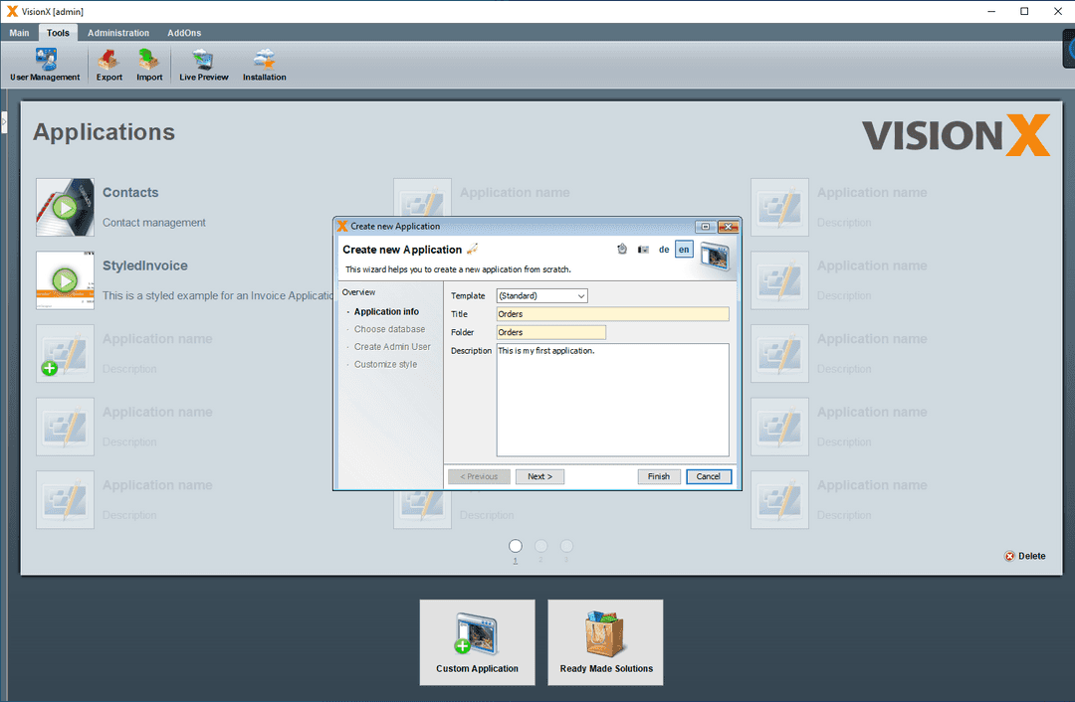The height and width of the screenshot is (702, 1075).
Task: Keep English selected via the en toggle
Action: pos(684,250)
